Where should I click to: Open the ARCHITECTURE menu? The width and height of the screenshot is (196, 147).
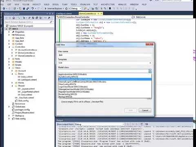108,4
